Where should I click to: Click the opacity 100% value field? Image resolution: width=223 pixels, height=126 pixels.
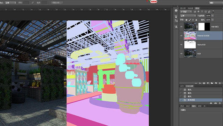point(208,16)
